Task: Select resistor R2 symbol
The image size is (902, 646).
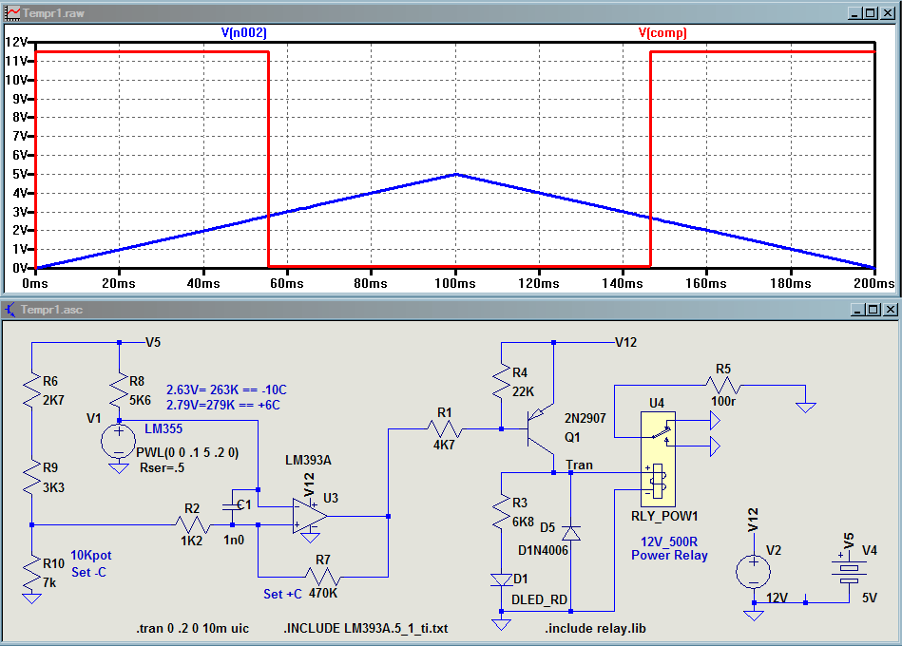Action: coord(192,524)
